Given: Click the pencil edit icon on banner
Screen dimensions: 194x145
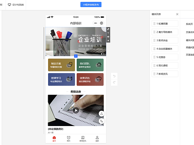Looking at the screenshot, I should (x=108, y=29).
